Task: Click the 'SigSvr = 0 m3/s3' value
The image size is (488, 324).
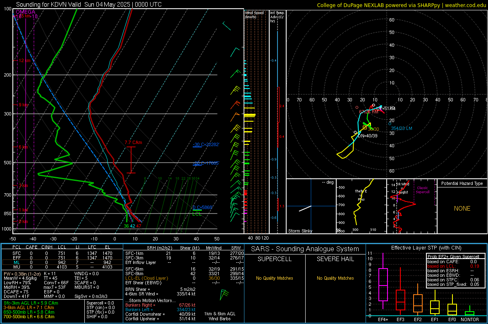Action: 91,296
